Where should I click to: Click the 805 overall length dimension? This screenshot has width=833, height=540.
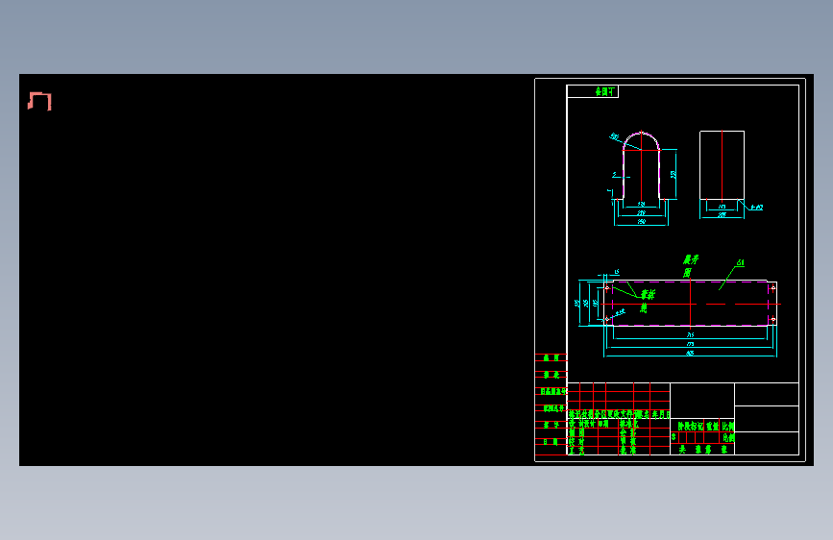(x=690, y=353)
